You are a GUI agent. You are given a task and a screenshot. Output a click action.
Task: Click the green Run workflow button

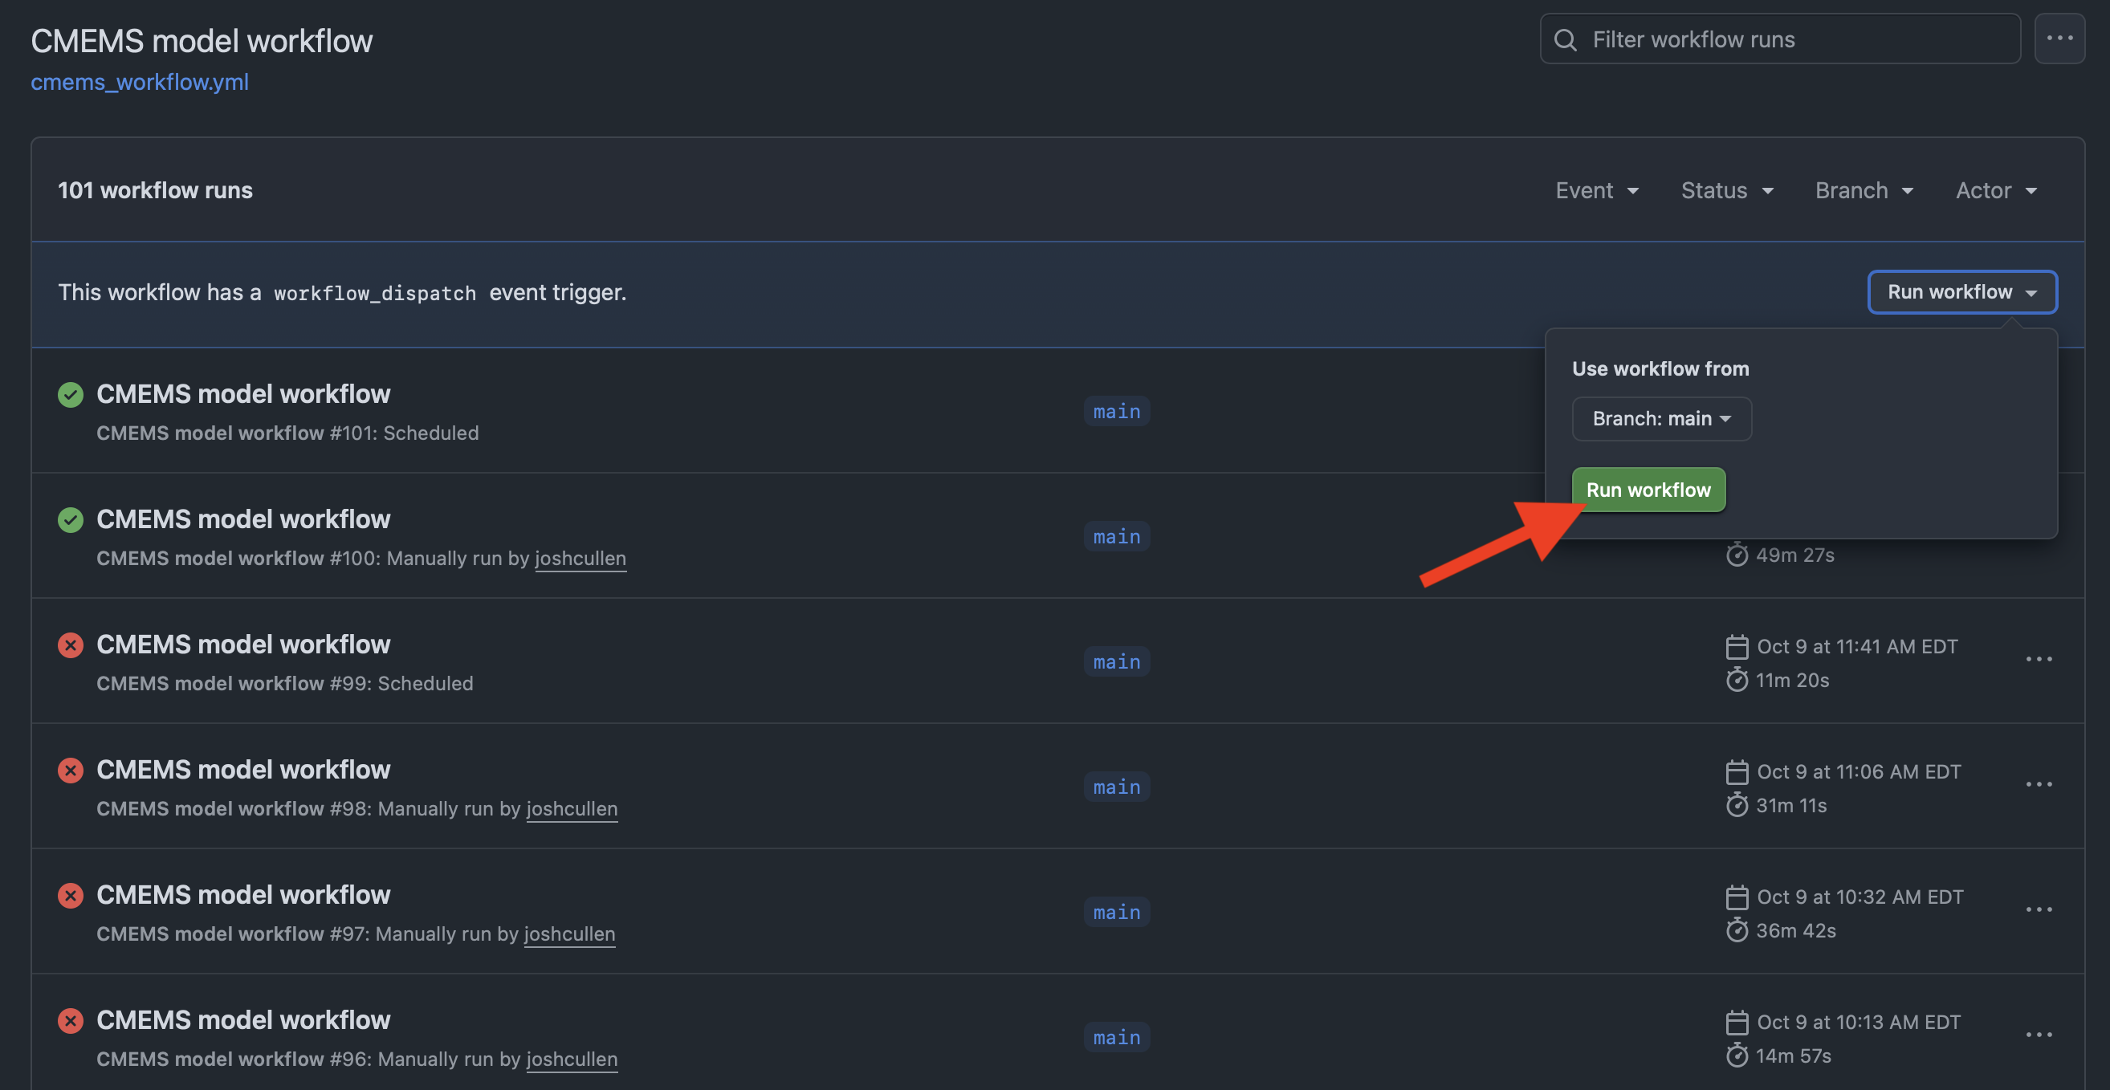click(x=1648, y=490)
